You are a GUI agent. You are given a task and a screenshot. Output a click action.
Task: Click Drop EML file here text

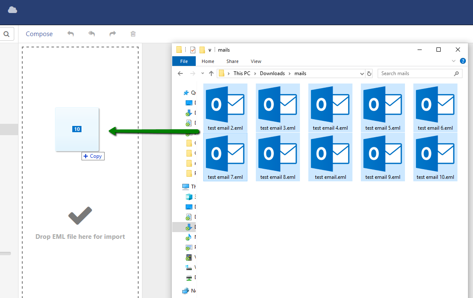pos(80,237)
